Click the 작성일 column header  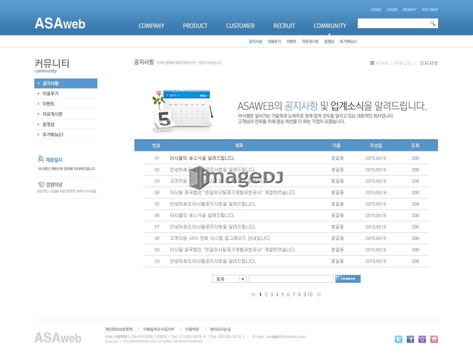[376, 146]
